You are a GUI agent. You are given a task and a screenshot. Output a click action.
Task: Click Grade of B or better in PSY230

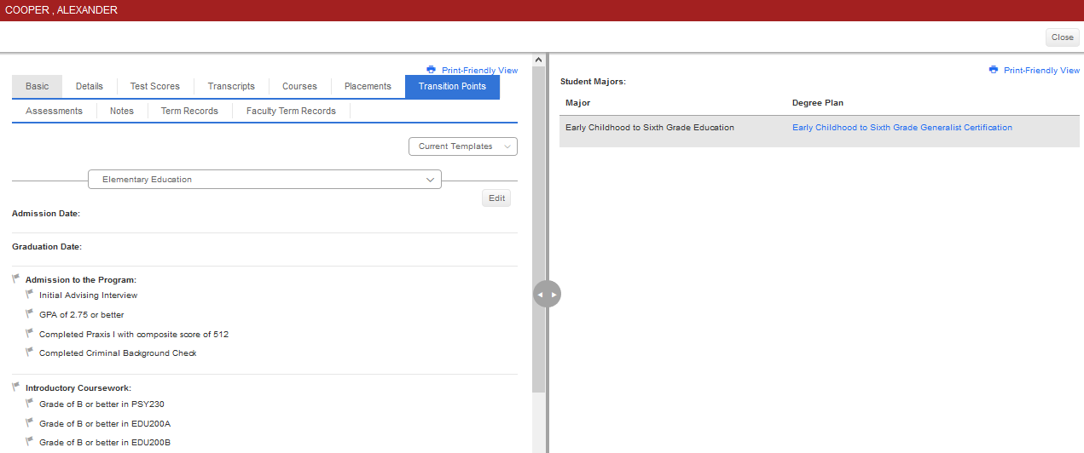coord(101,404)
